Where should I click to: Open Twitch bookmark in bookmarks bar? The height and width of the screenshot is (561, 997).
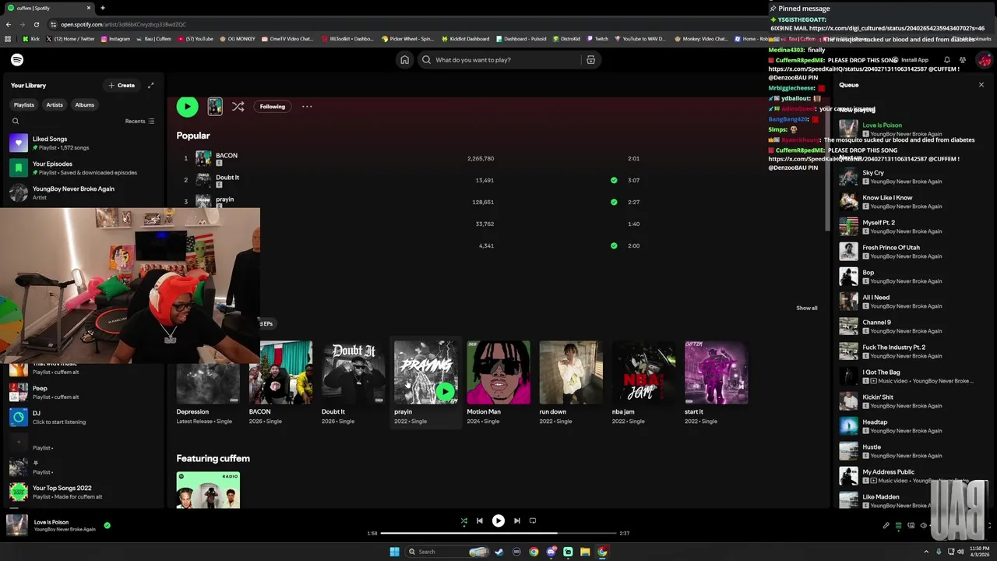pyautogui.click(x=597, y=38)
